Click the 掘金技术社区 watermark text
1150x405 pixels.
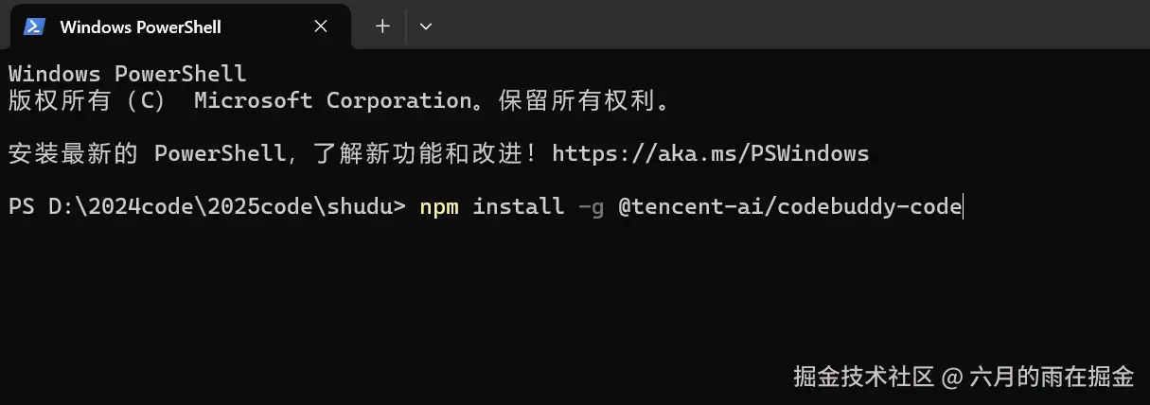tap(864, 377)
